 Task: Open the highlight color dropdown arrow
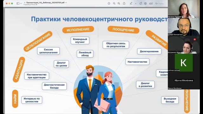click(x=136, y=3)
